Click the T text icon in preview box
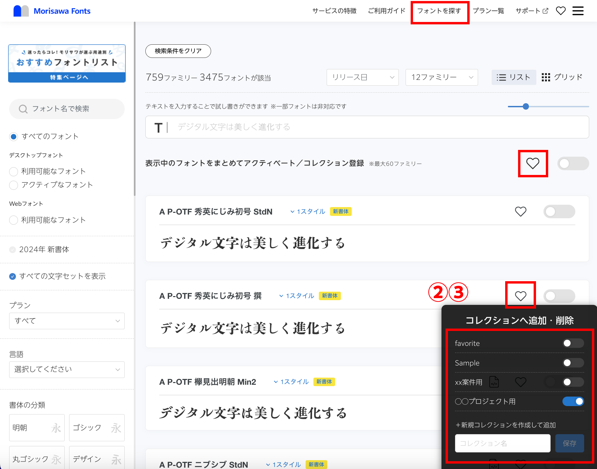The image size is (597, 469). pyautogui.click(x=158, y=128)
